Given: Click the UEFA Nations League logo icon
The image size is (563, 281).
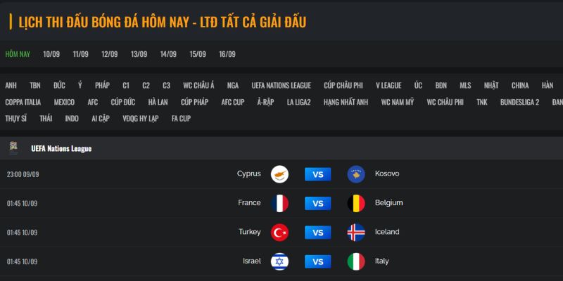Looking at the screenshot, I should pos(13,148).
